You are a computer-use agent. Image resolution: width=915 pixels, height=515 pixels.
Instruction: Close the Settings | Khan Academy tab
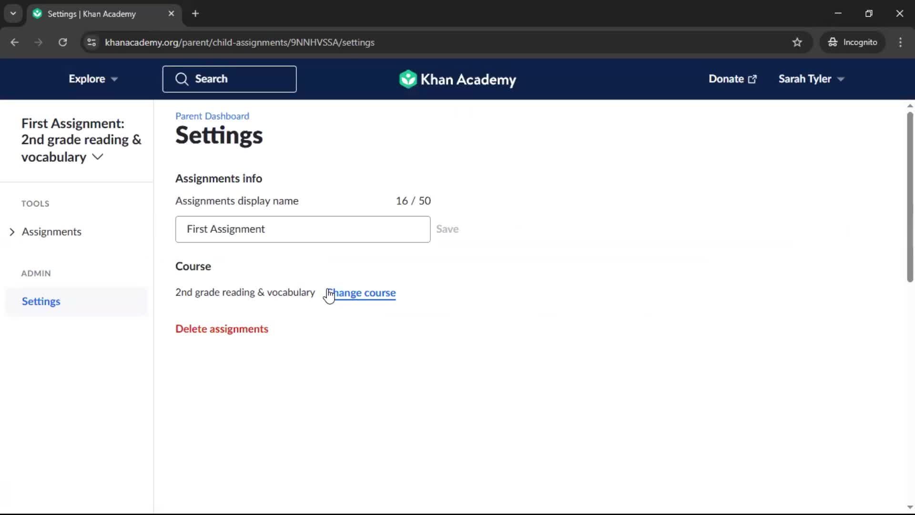pyautogui.click(x=171, y=14)
